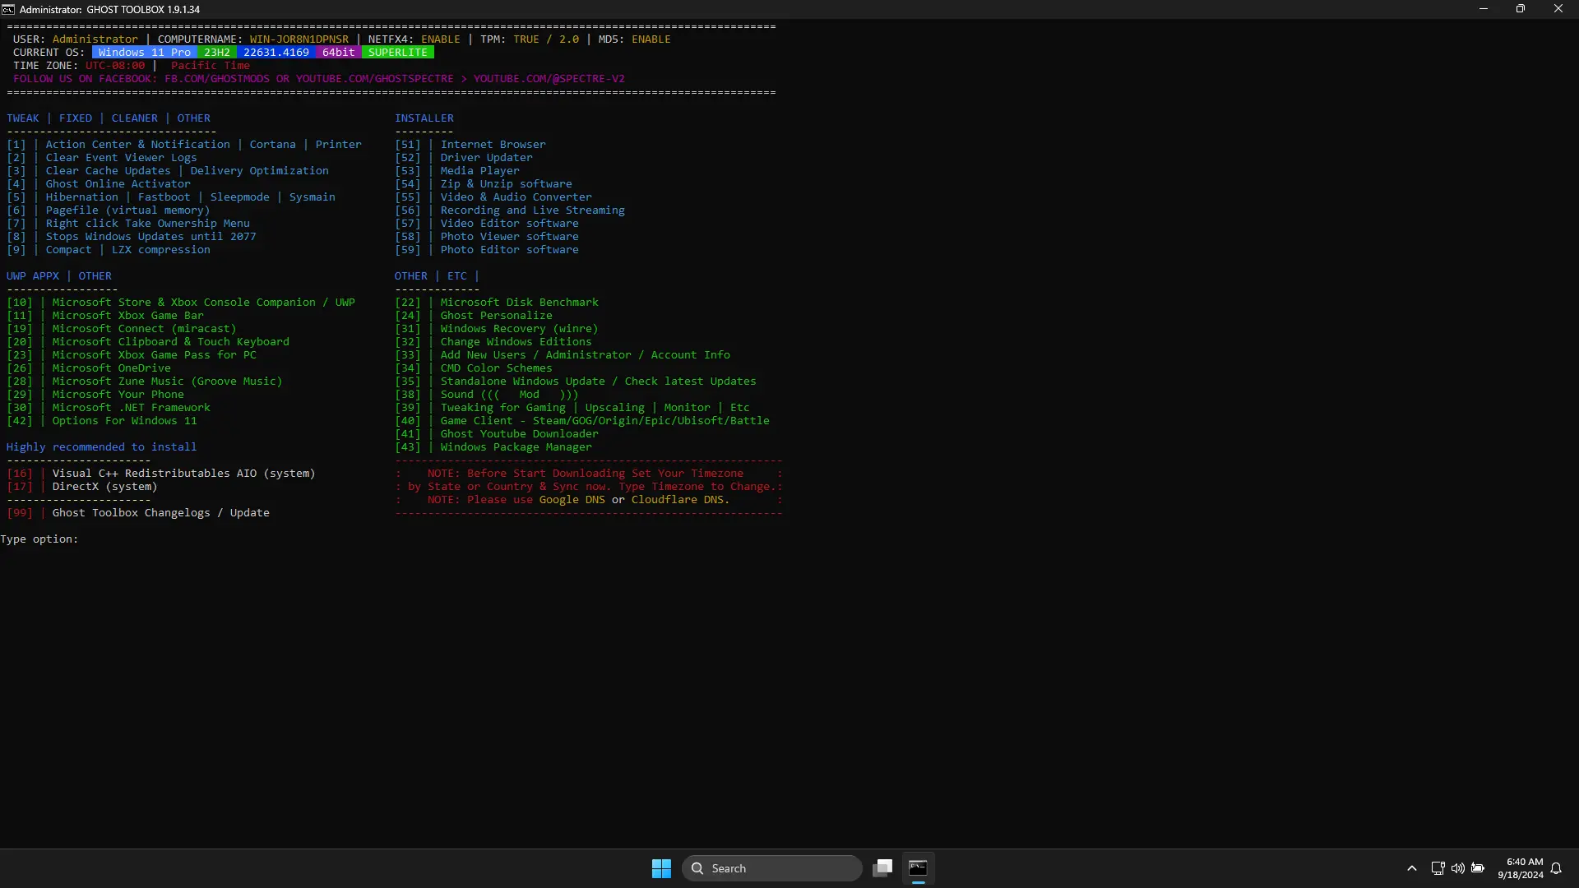The height and width of the screenshot is (888, 1579).
Task: Click the DirectX (system) entry
Action: coord(104,487)
